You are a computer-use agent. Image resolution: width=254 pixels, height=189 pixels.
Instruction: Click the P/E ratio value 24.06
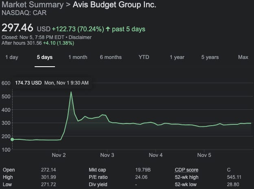(141, 177)
